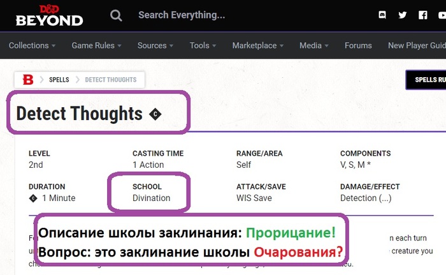Screen dimensions: 446x275
Task: Open the Marketplace dropdown menu
Action: (x=258, y=46)
